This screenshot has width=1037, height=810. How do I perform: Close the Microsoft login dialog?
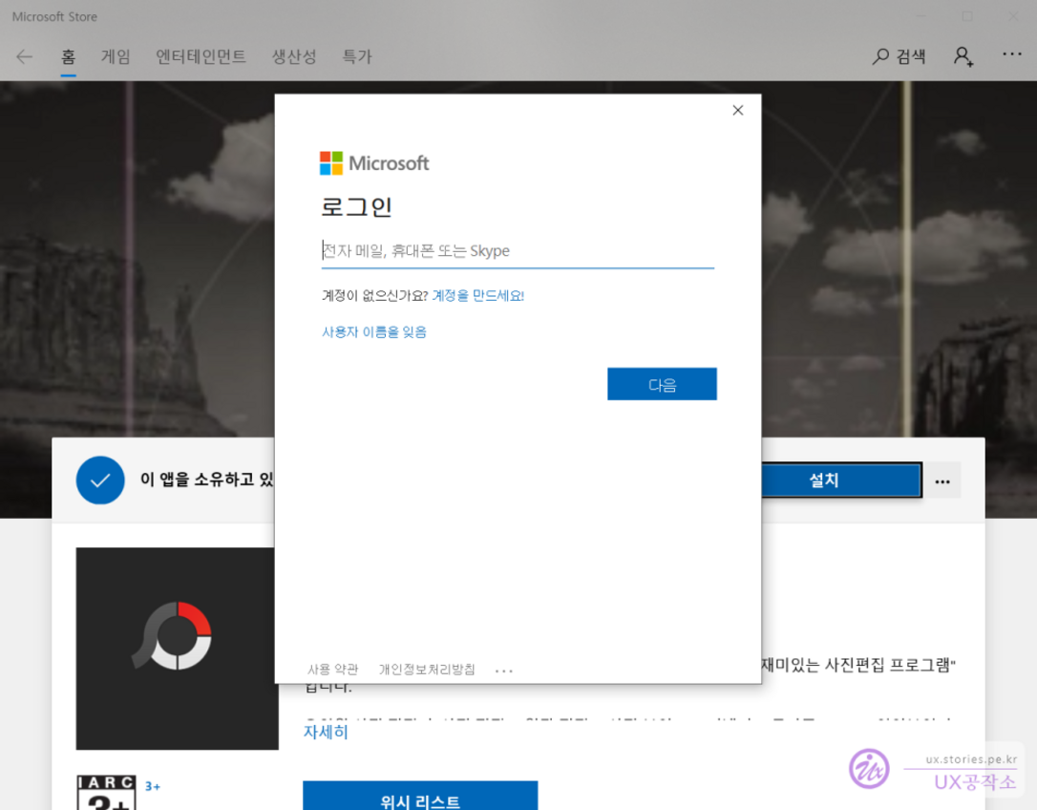[737, 111]
